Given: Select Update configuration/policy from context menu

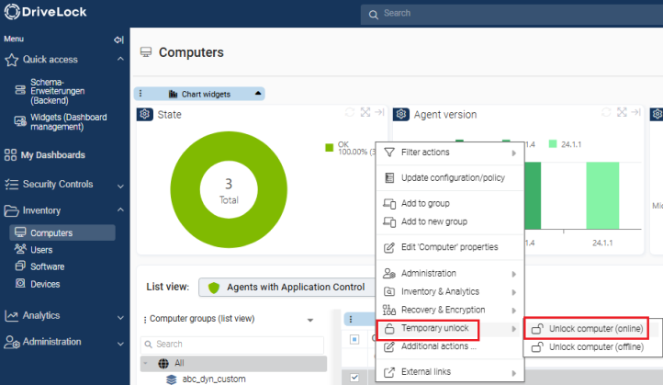Looking at the screenshot, I should pyautogui.click(x=450, y=177).
